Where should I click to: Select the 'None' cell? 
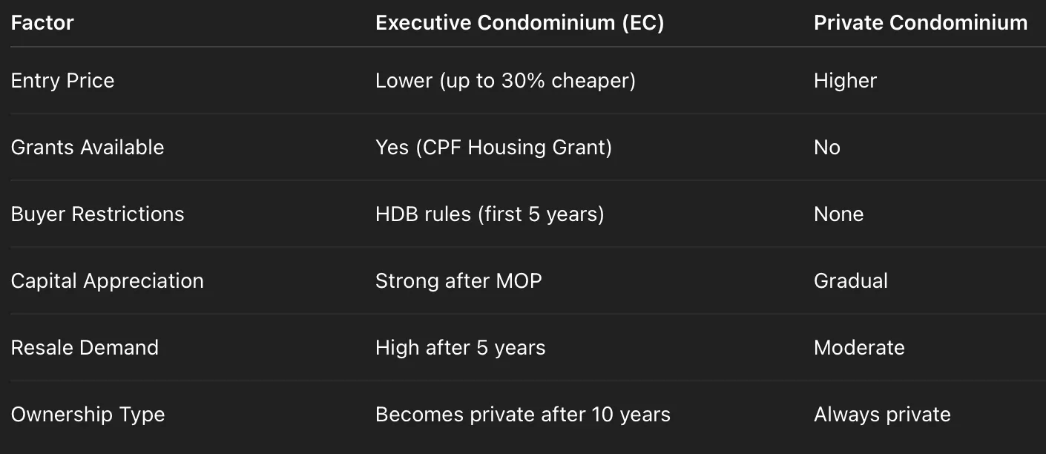tap(838, 214)
